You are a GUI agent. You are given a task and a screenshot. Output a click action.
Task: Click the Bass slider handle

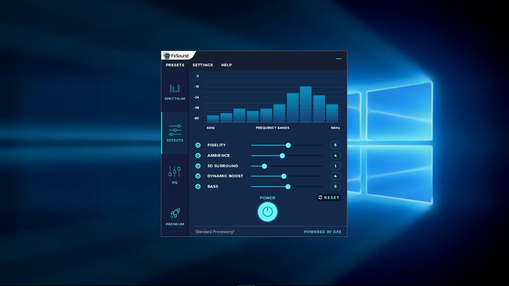click(288, 186)
